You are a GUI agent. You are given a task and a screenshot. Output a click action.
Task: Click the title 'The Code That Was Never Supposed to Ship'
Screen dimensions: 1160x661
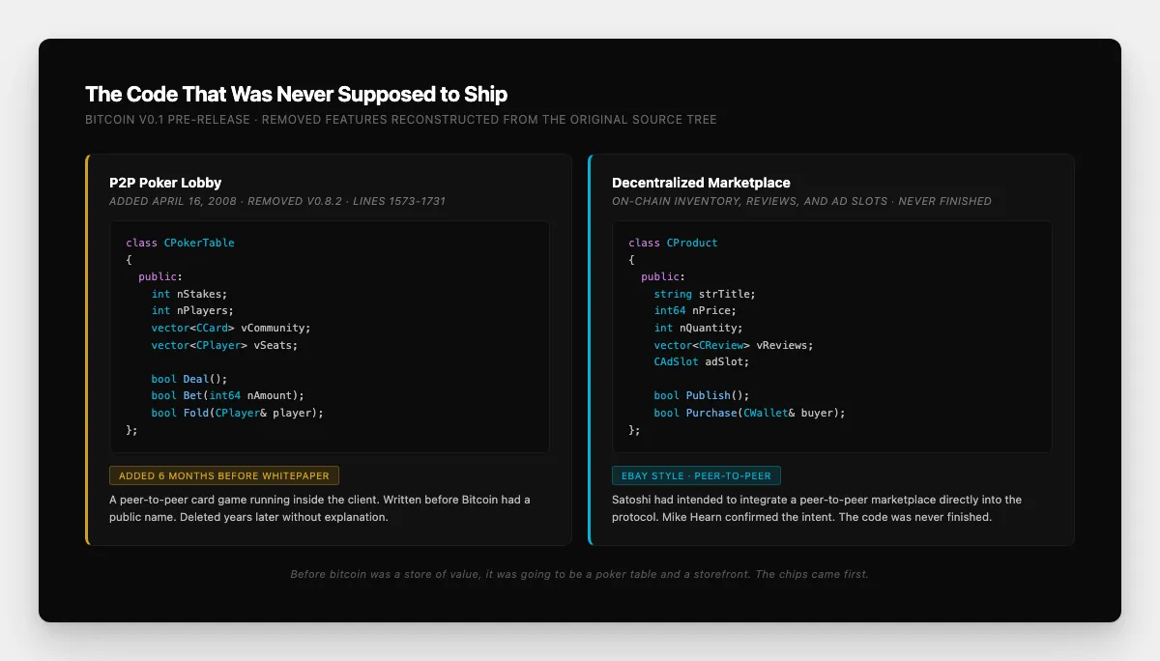tap(296, 94)
